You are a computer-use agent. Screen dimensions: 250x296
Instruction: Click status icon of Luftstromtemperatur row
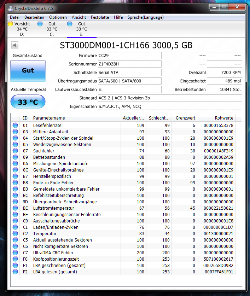tap(15, 208)
